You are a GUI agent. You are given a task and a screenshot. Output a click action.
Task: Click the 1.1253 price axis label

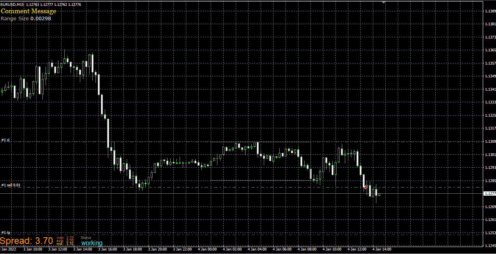(x=490, y=233)
